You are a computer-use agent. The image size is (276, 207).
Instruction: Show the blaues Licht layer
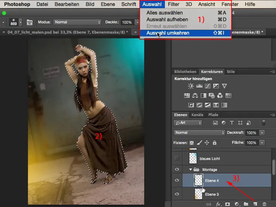177,158
